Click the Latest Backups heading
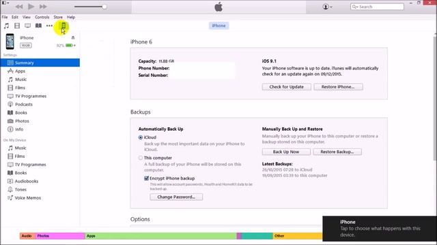The height and width of the screenshot is (245, 437). [277, 164]
